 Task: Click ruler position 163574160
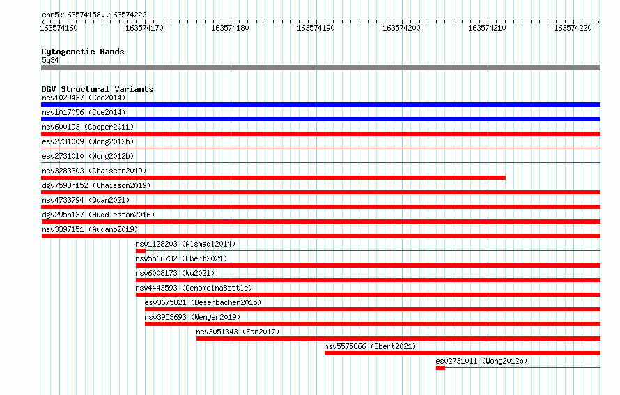(59, 28)
